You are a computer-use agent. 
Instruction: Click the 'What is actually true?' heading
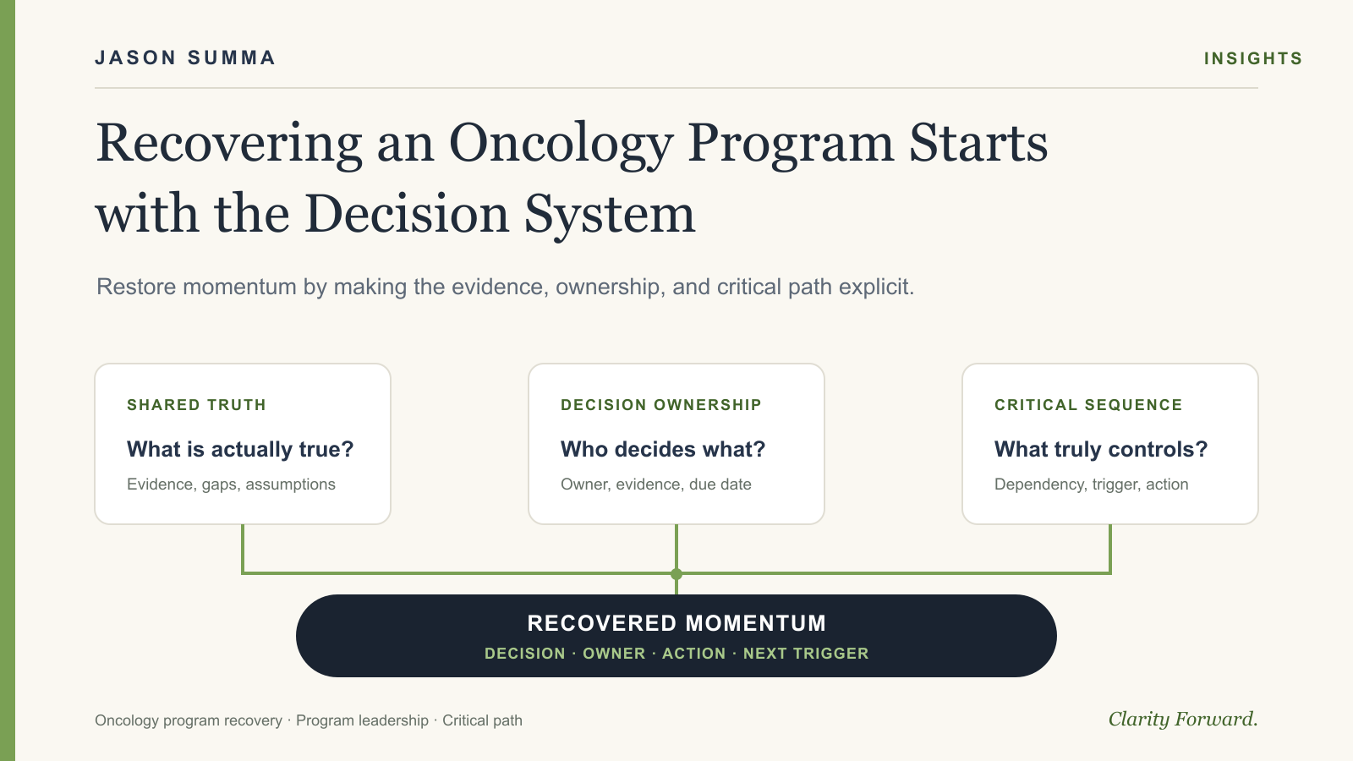tap(240, 449)
